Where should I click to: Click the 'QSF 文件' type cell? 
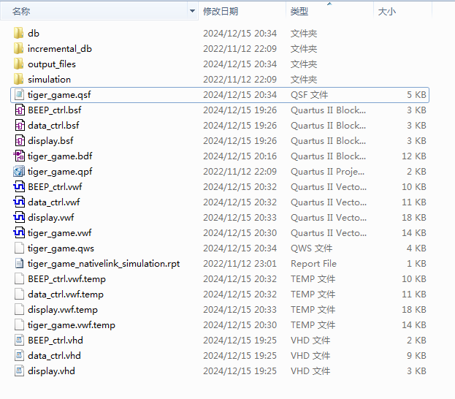tap(310, 95)
